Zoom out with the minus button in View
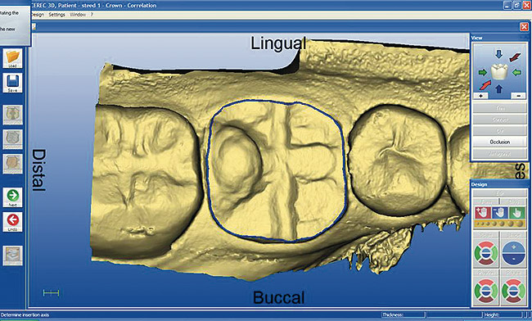 pos(519,96)
